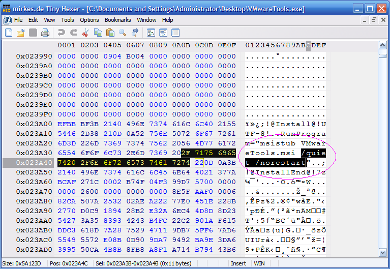Click the New file toolbar icon
The height and width of the screenshot is (269, 390).
coord(9,33)
